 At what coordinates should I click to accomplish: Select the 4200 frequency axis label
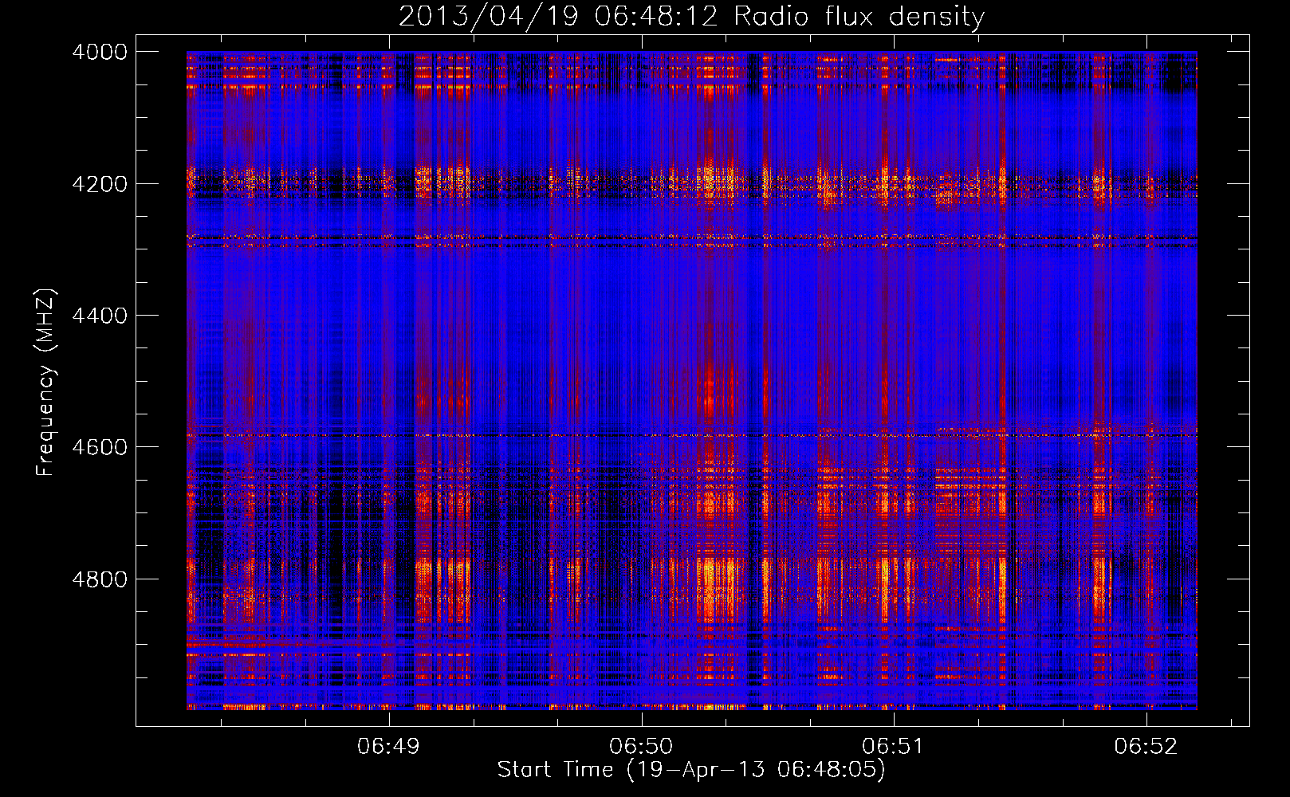click(100, 184)
